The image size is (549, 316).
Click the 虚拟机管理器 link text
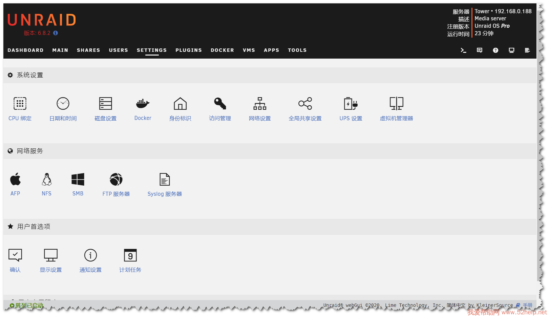(x=396, y=118)
